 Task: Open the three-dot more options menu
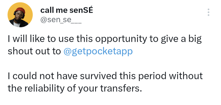208,12
